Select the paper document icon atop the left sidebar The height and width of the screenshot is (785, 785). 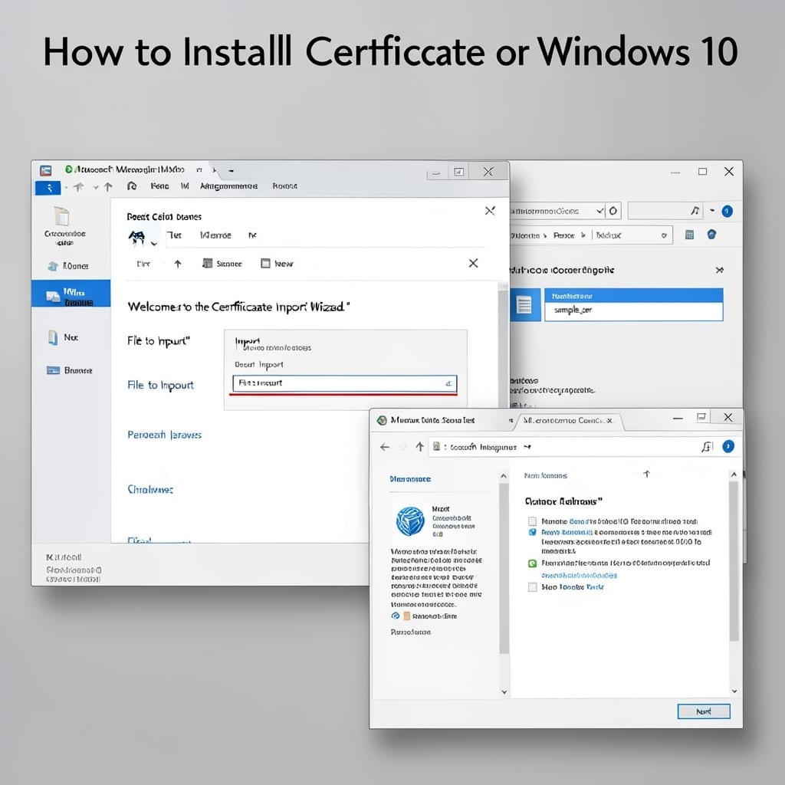click(62, 216)
